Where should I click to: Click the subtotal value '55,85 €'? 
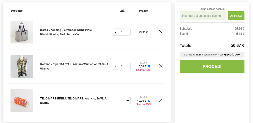pos(239,29)
